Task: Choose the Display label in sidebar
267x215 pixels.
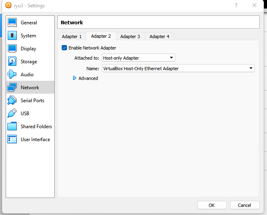Action: [x=28, y=49]
